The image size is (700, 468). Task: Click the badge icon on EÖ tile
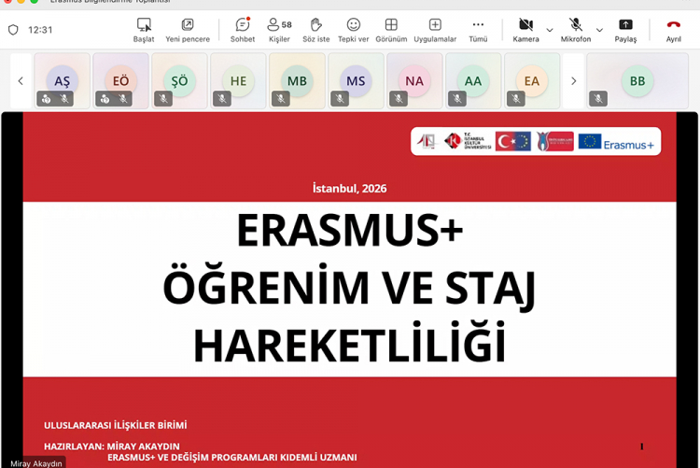pos(105,99)
